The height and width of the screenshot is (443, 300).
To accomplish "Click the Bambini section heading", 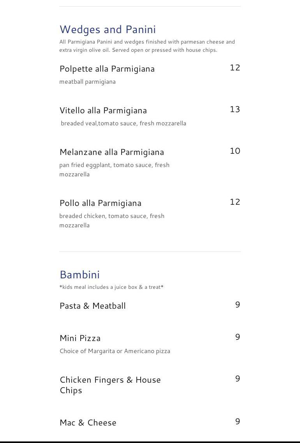I will click(80, 275).
